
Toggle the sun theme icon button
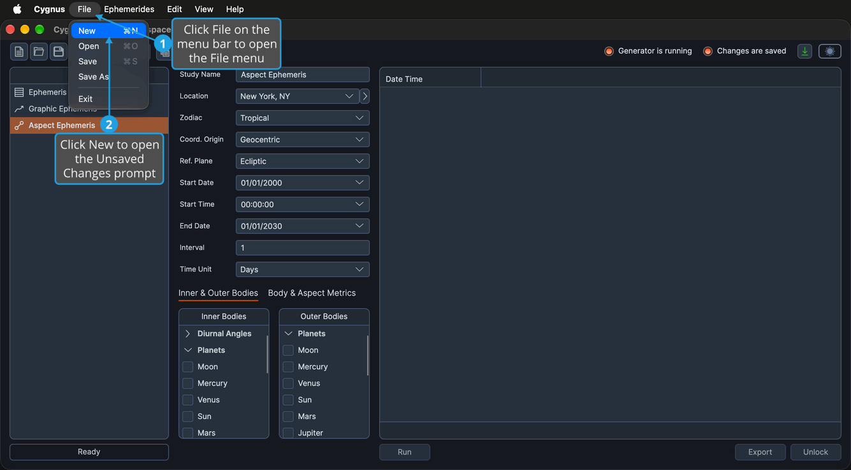(x=830, y=52)
